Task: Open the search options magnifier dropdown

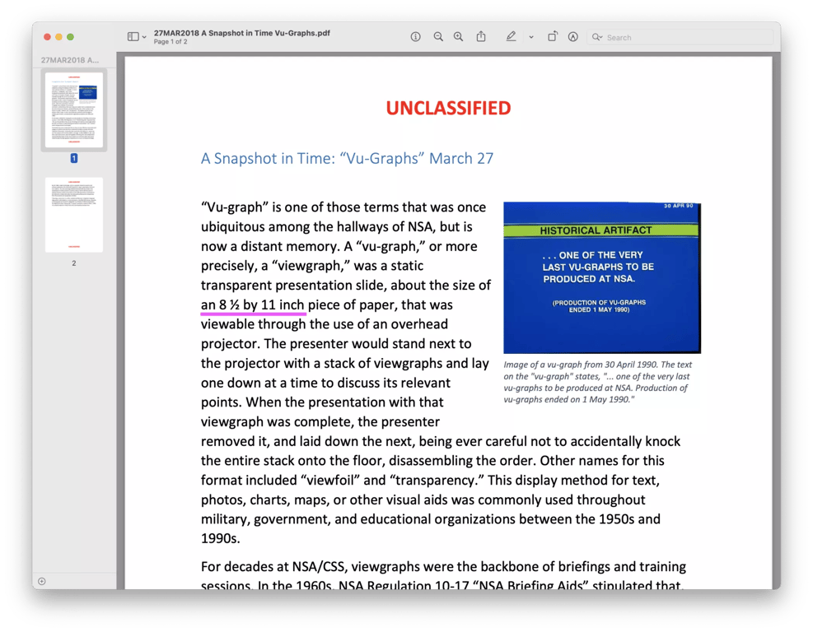Action: (597, 37)
